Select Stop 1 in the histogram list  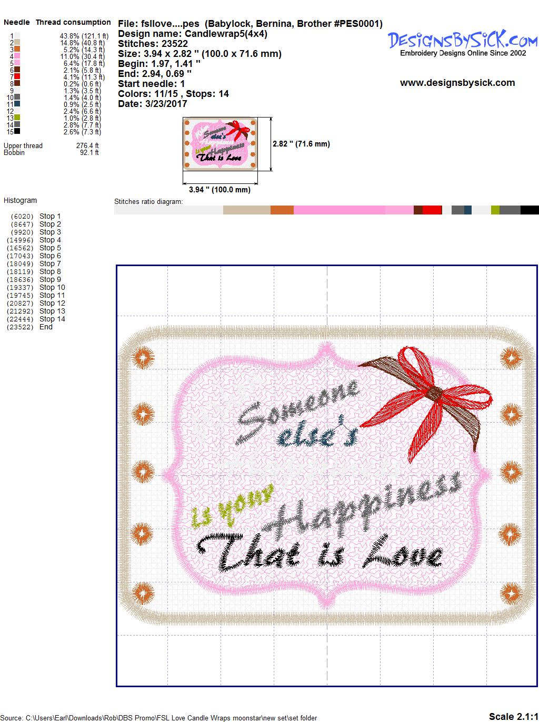[x=50, y=216]
